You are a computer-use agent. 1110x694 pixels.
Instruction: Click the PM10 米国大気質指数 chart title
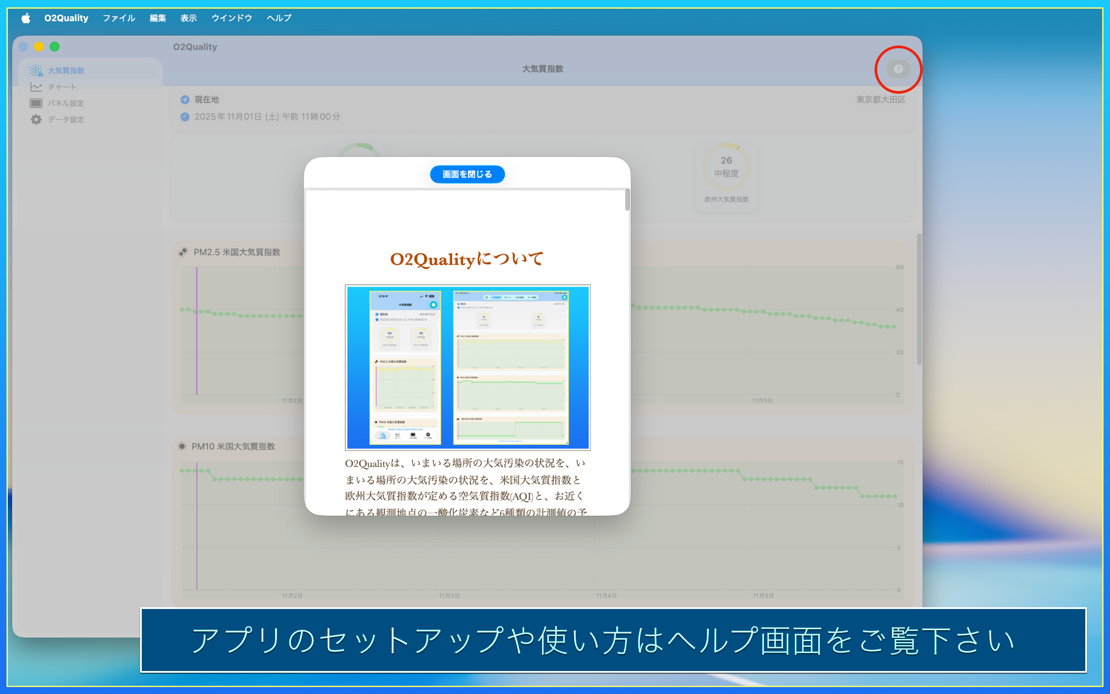233,446
